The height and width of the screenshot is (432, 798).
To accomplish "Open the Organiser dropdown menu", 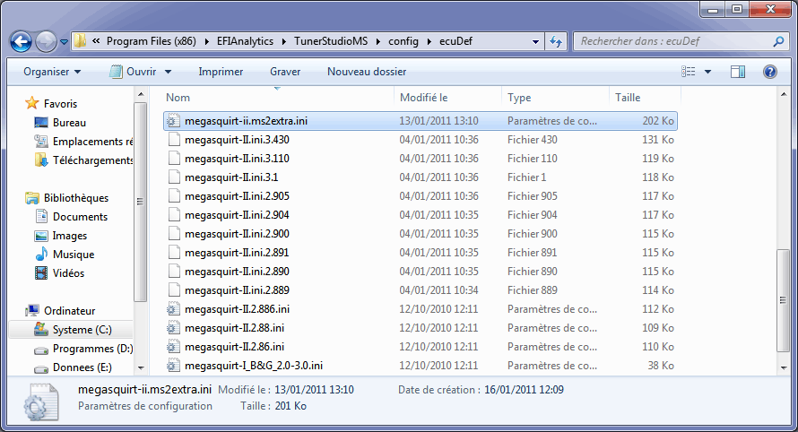I will click(52, 72).
